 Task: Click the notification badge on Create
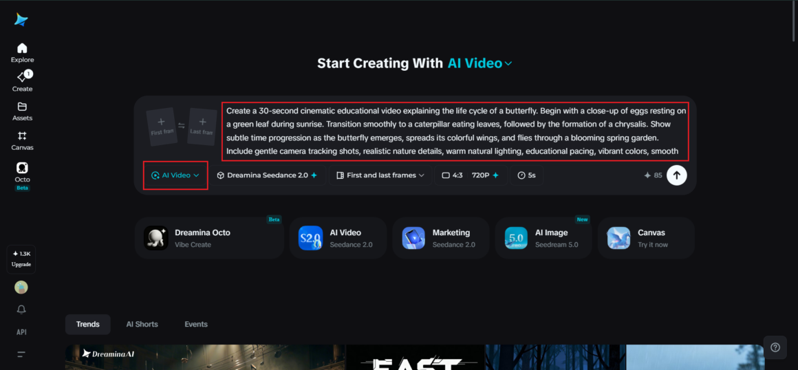point(28,74)
